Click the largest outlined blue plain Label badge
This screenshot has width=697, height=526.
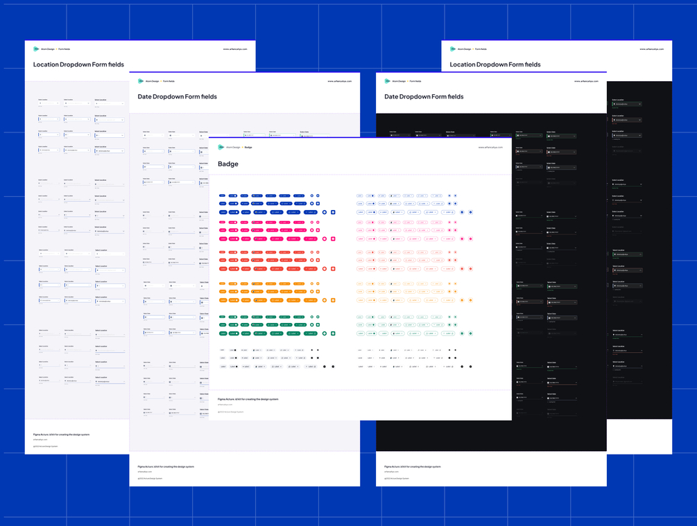[x=361, y=212]
